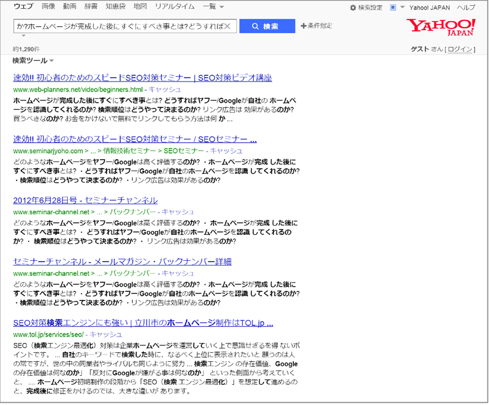Switch to the 地図 tab
The image size is (489, 405).
pos(140,6)
